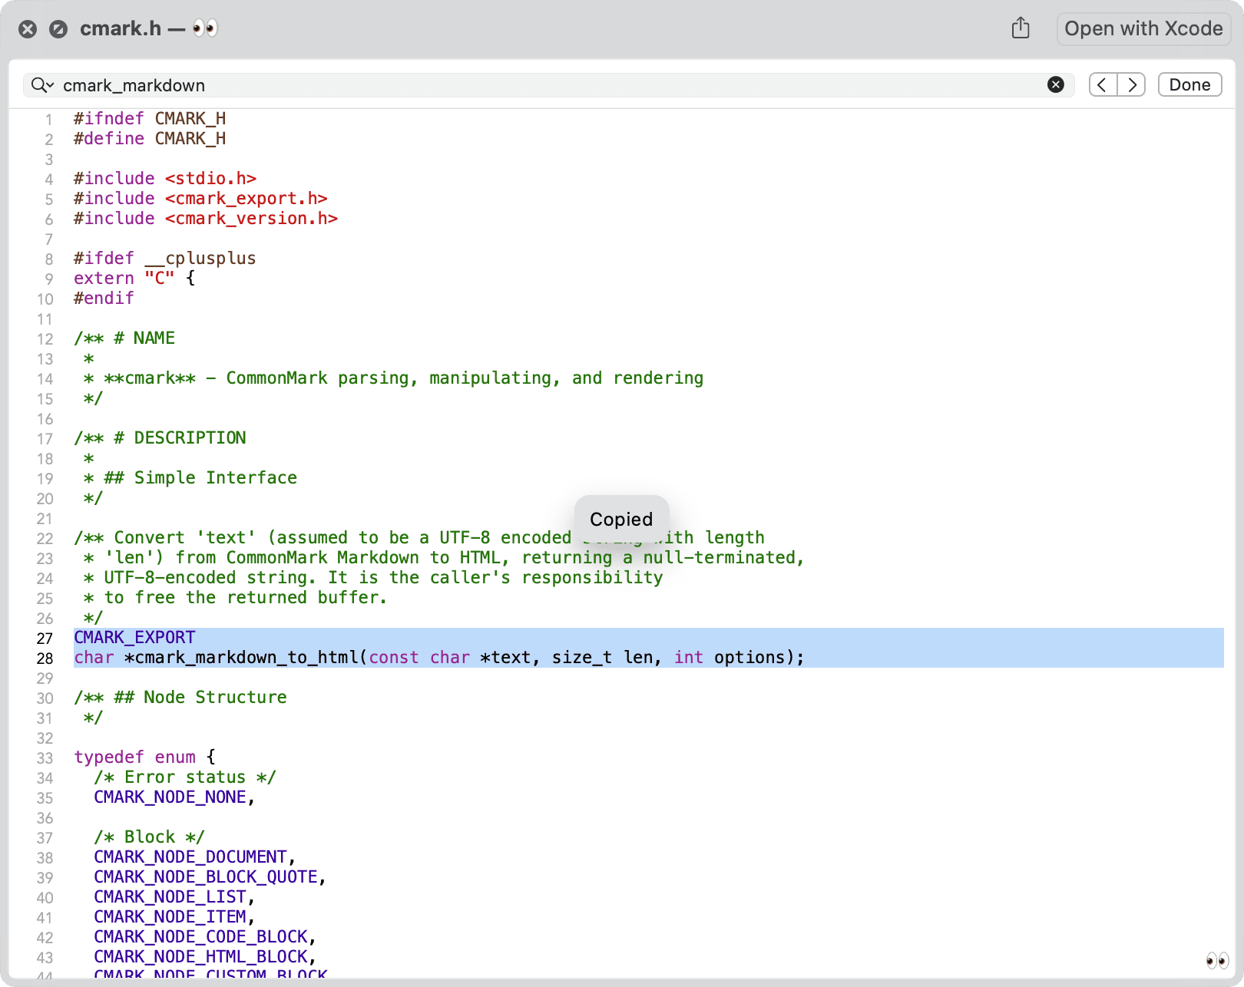
Task: Click CMARK_NODE_DOCUMENT enum value
Action: pyautogui.click(x=190, y=857)
